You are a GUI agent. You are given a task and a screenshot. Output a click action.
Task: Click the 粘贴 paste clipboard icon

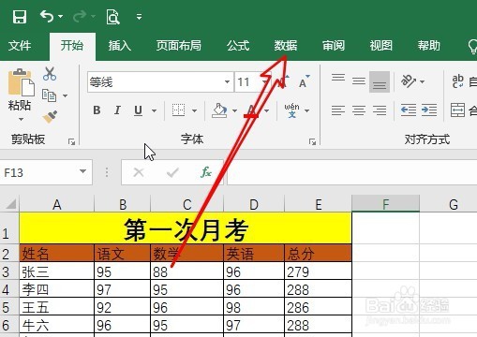pos(21,82)
